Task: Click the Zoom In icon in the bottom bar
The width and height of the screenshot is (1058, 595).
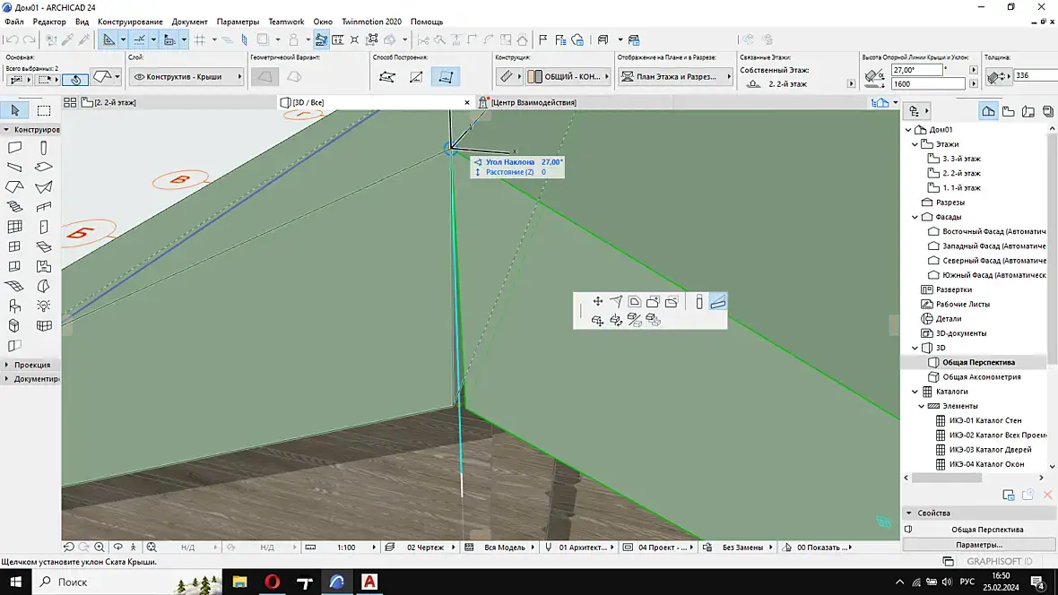Action: click(100, 548)
